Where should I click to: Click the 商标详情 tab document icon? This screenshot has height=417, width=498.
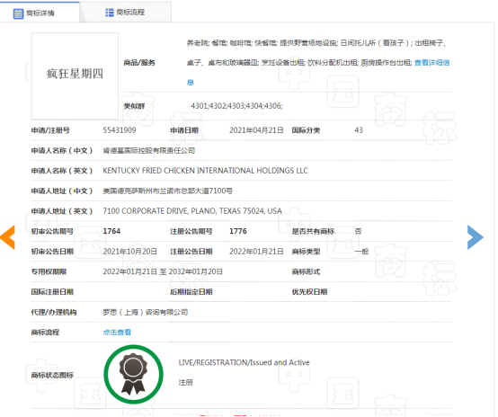coord(18,13)
